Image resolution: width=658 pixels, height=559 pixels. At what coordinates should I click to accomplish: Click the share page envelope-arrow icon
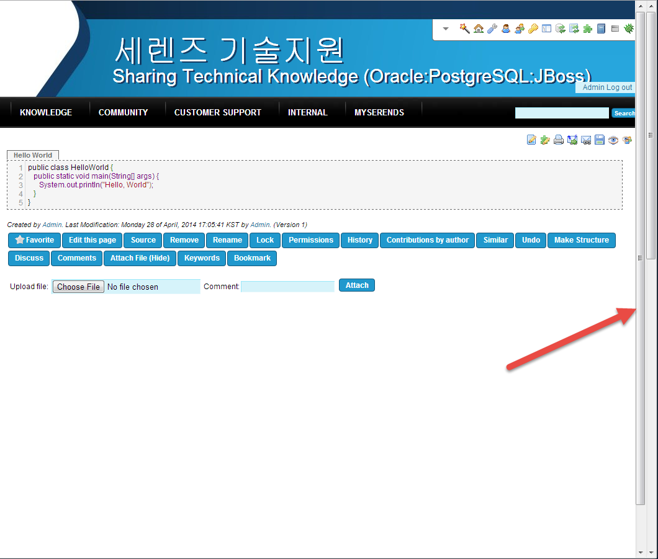(x=572, y=140)
